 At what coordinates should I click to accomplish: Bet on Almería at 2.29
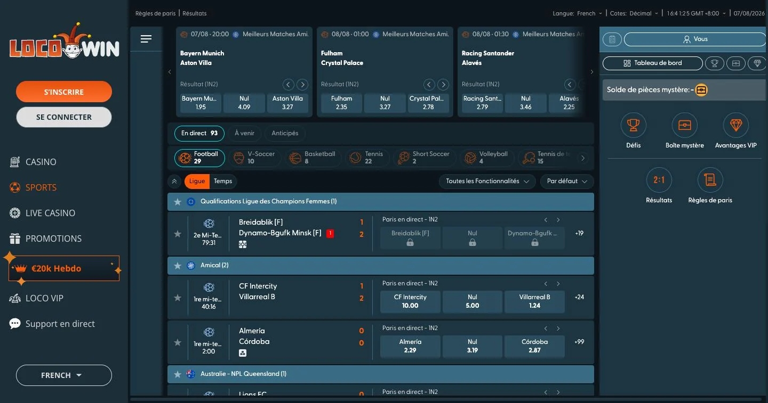[x=410, y=346]
